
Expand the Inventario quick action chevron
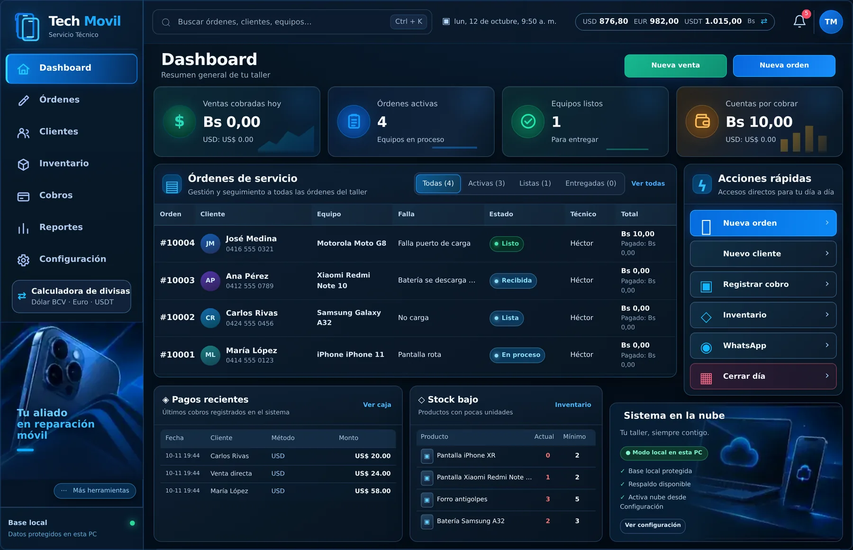(827, 315)
